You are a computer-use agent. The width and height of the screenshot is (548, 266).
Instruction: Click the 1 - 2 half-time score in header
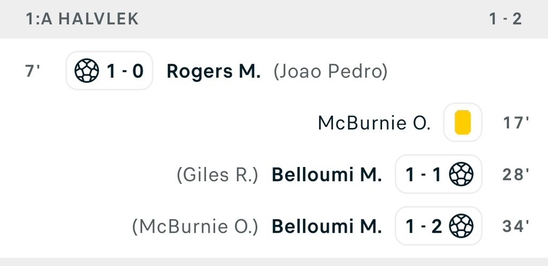pos(505,19)
